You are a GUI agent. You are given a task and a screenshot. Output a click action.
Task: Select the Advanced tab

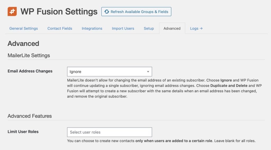tap(172, 28)
